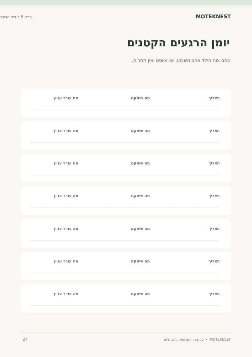Click the writing line in the fifth card
The image size is (252, 357).
coord(125,240)
